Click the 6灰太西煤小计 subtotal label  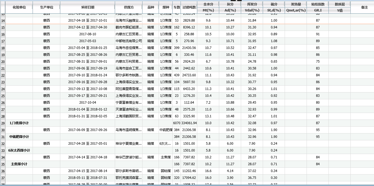[19, 150]
